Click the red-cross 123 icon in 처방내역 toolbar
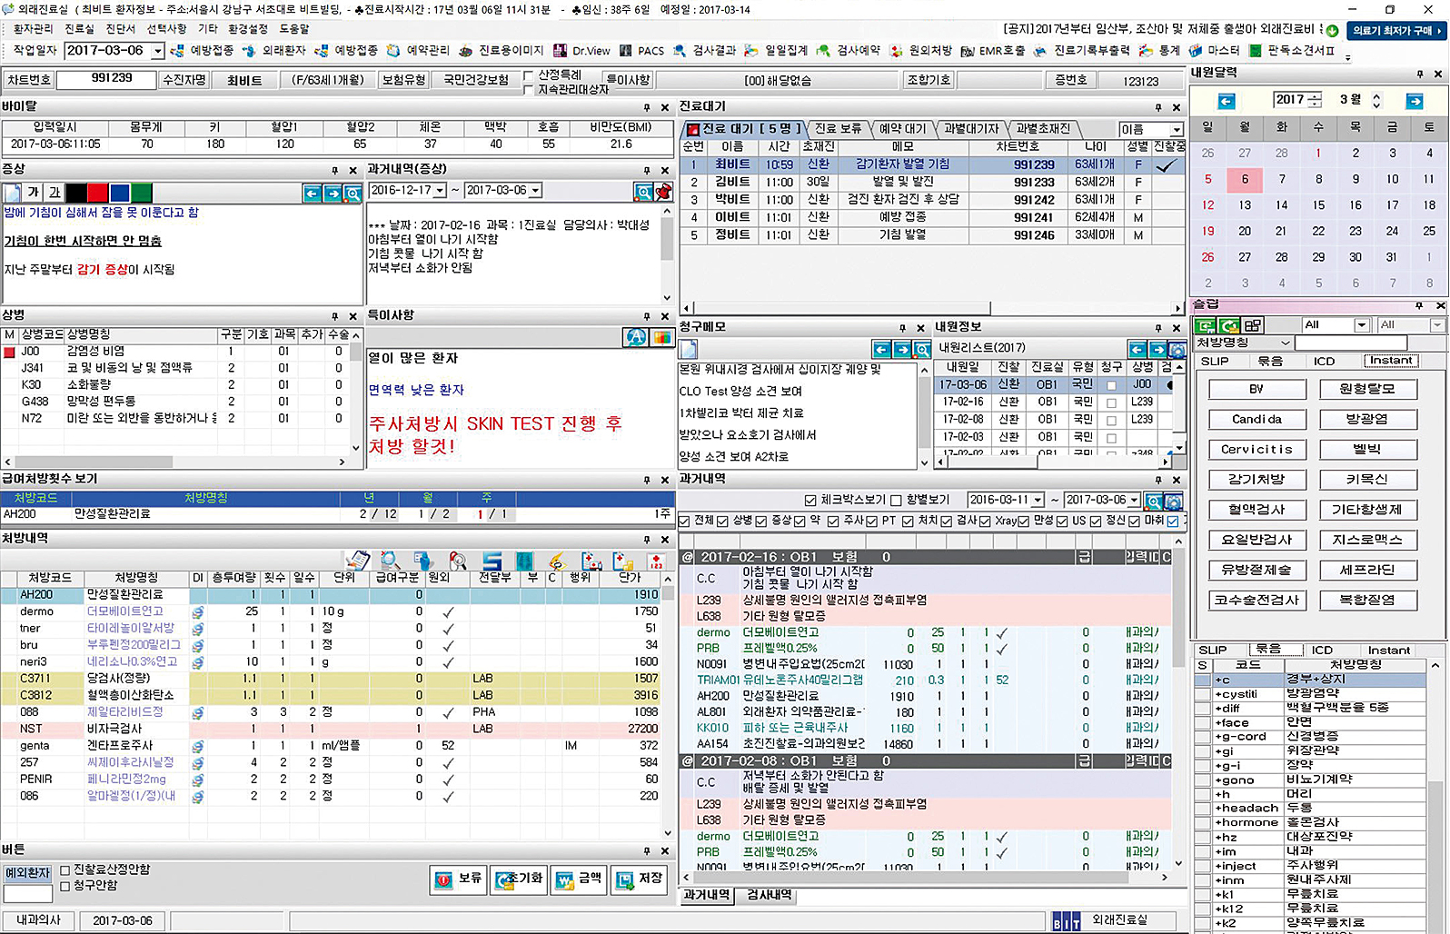Screen dimensions: 1450x934 pos(654,561)
